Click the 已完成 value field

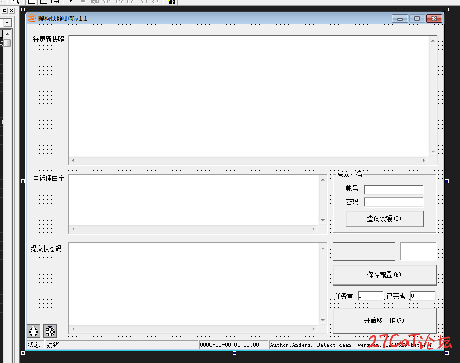pyautogui.click(x=423, y=296)
